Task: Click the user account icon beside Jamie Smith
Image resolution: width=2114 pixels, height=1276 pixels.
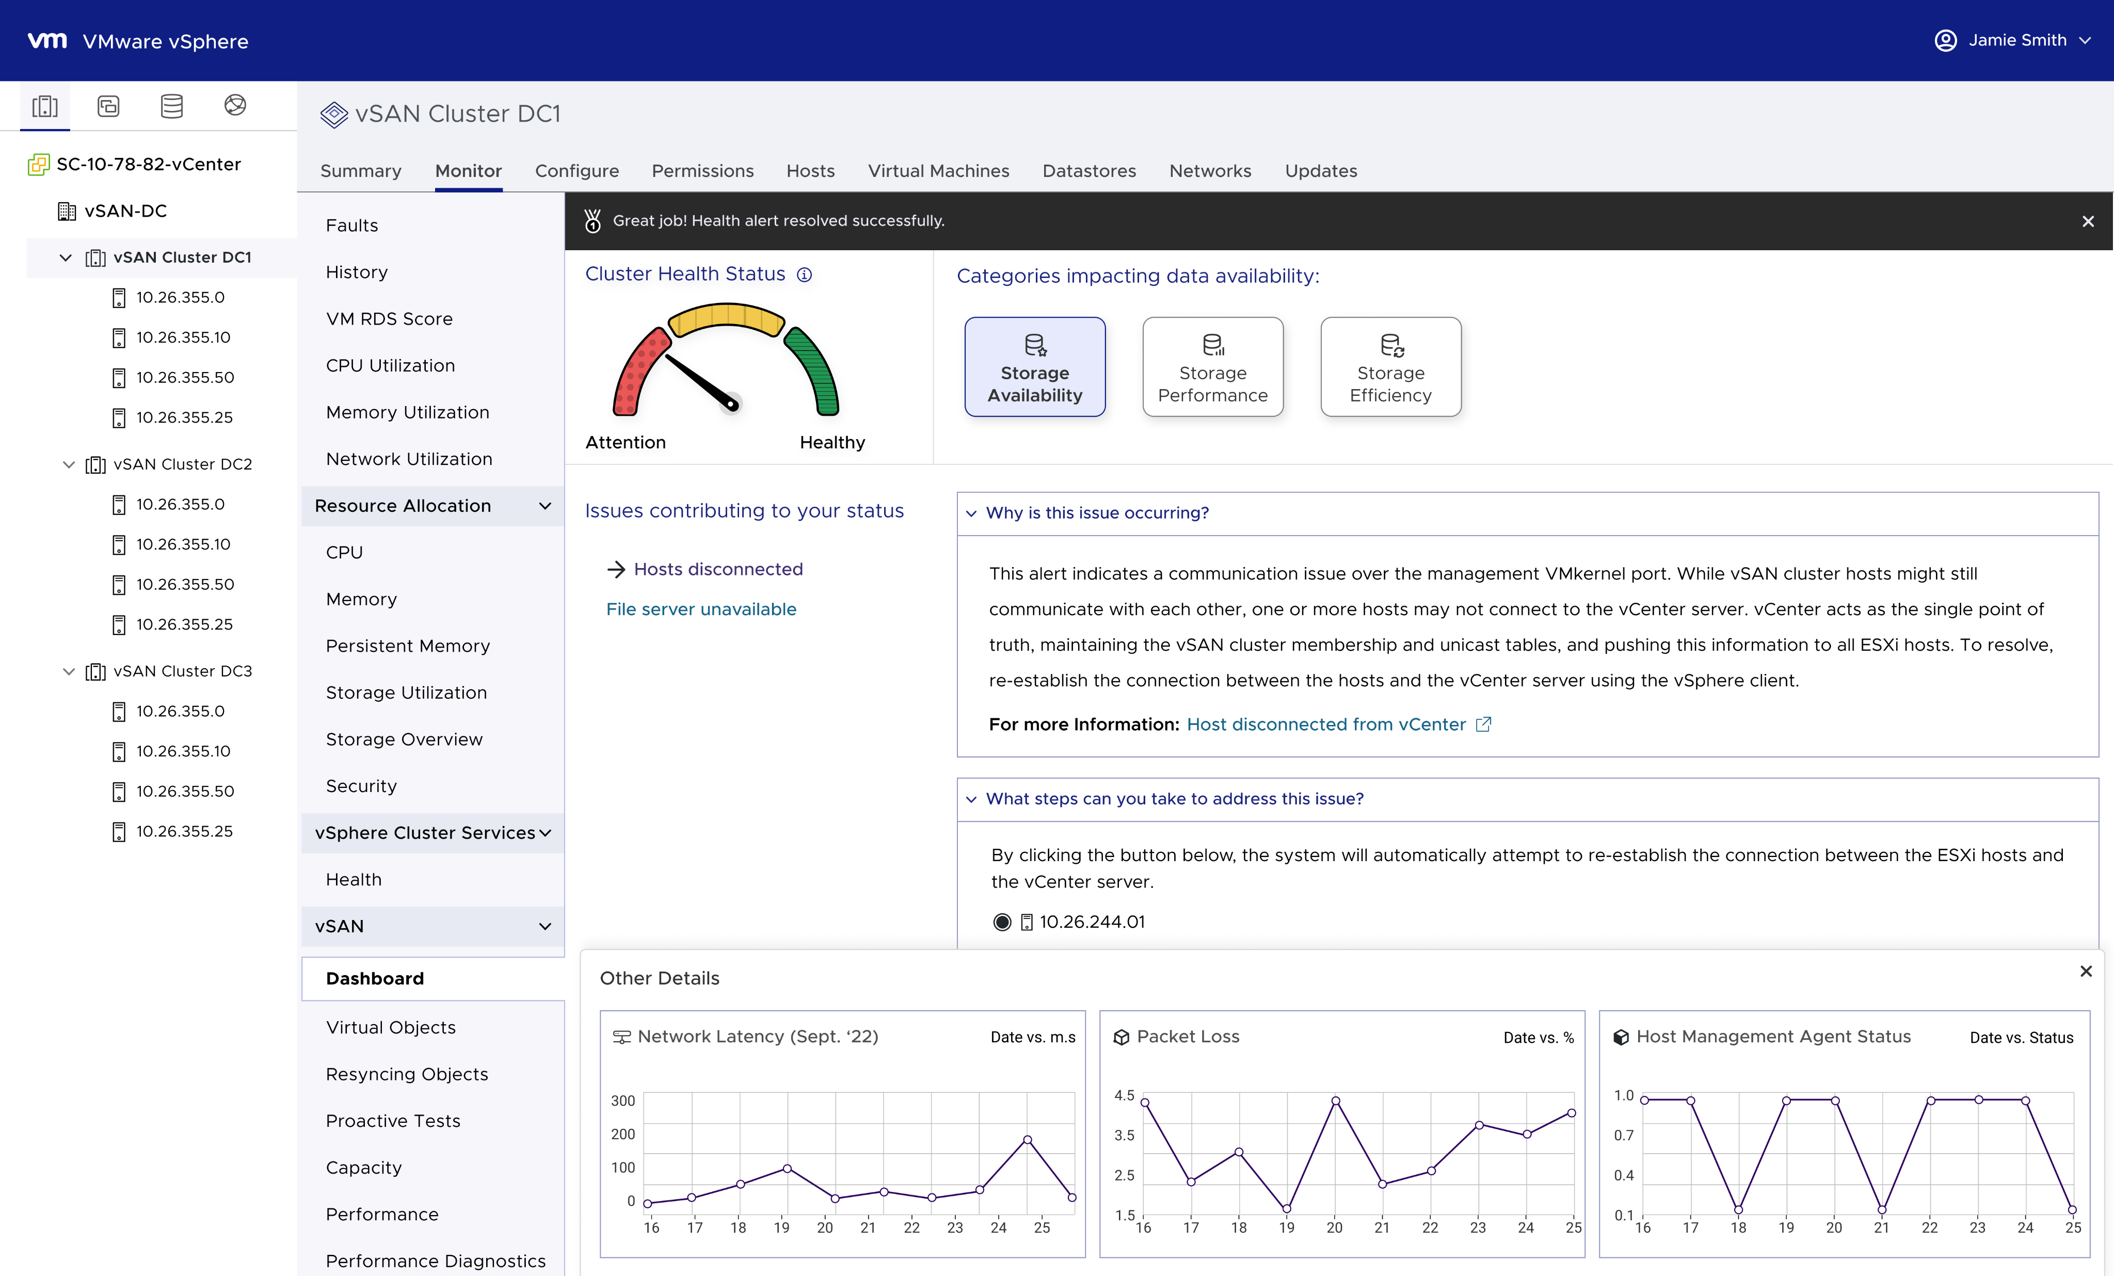Action: coord(1945,40)
